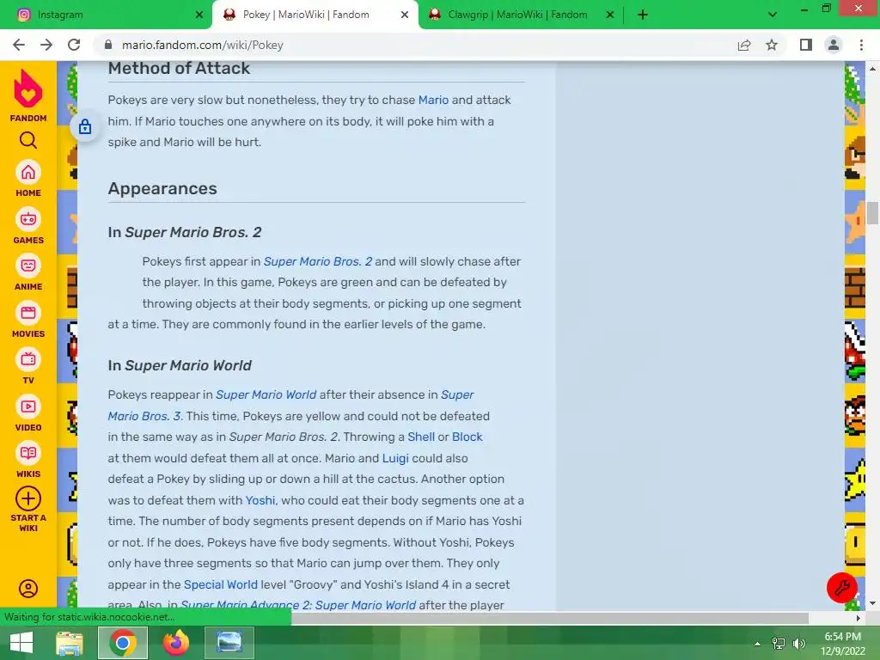
Task: Close the Instagram tab
Action: click(199, 15)
